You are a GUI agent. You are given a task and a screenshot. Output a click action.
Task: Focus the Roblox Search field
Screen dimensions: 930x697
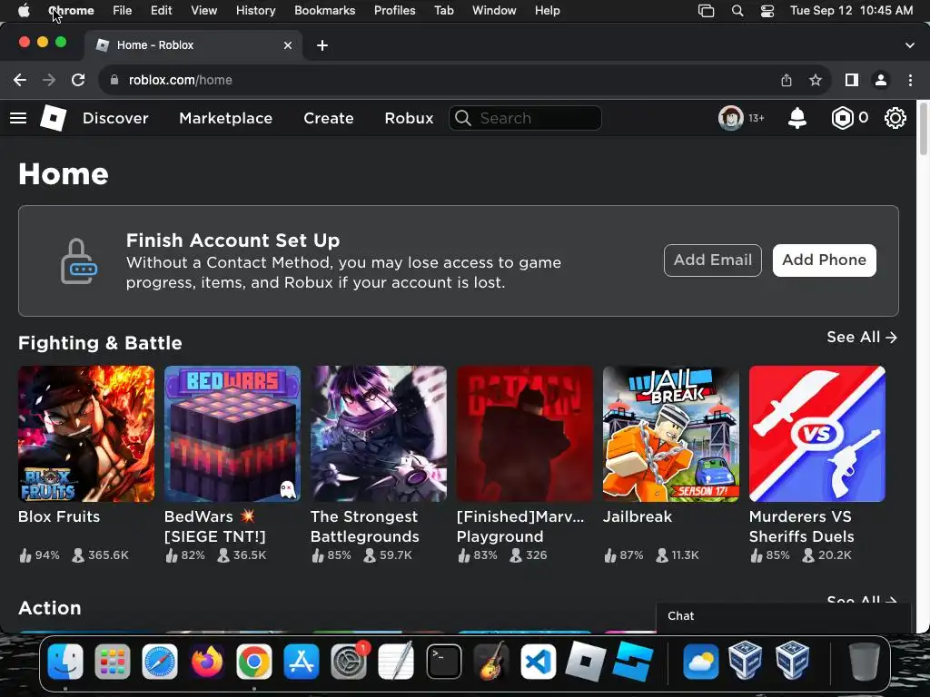(526, 118)
